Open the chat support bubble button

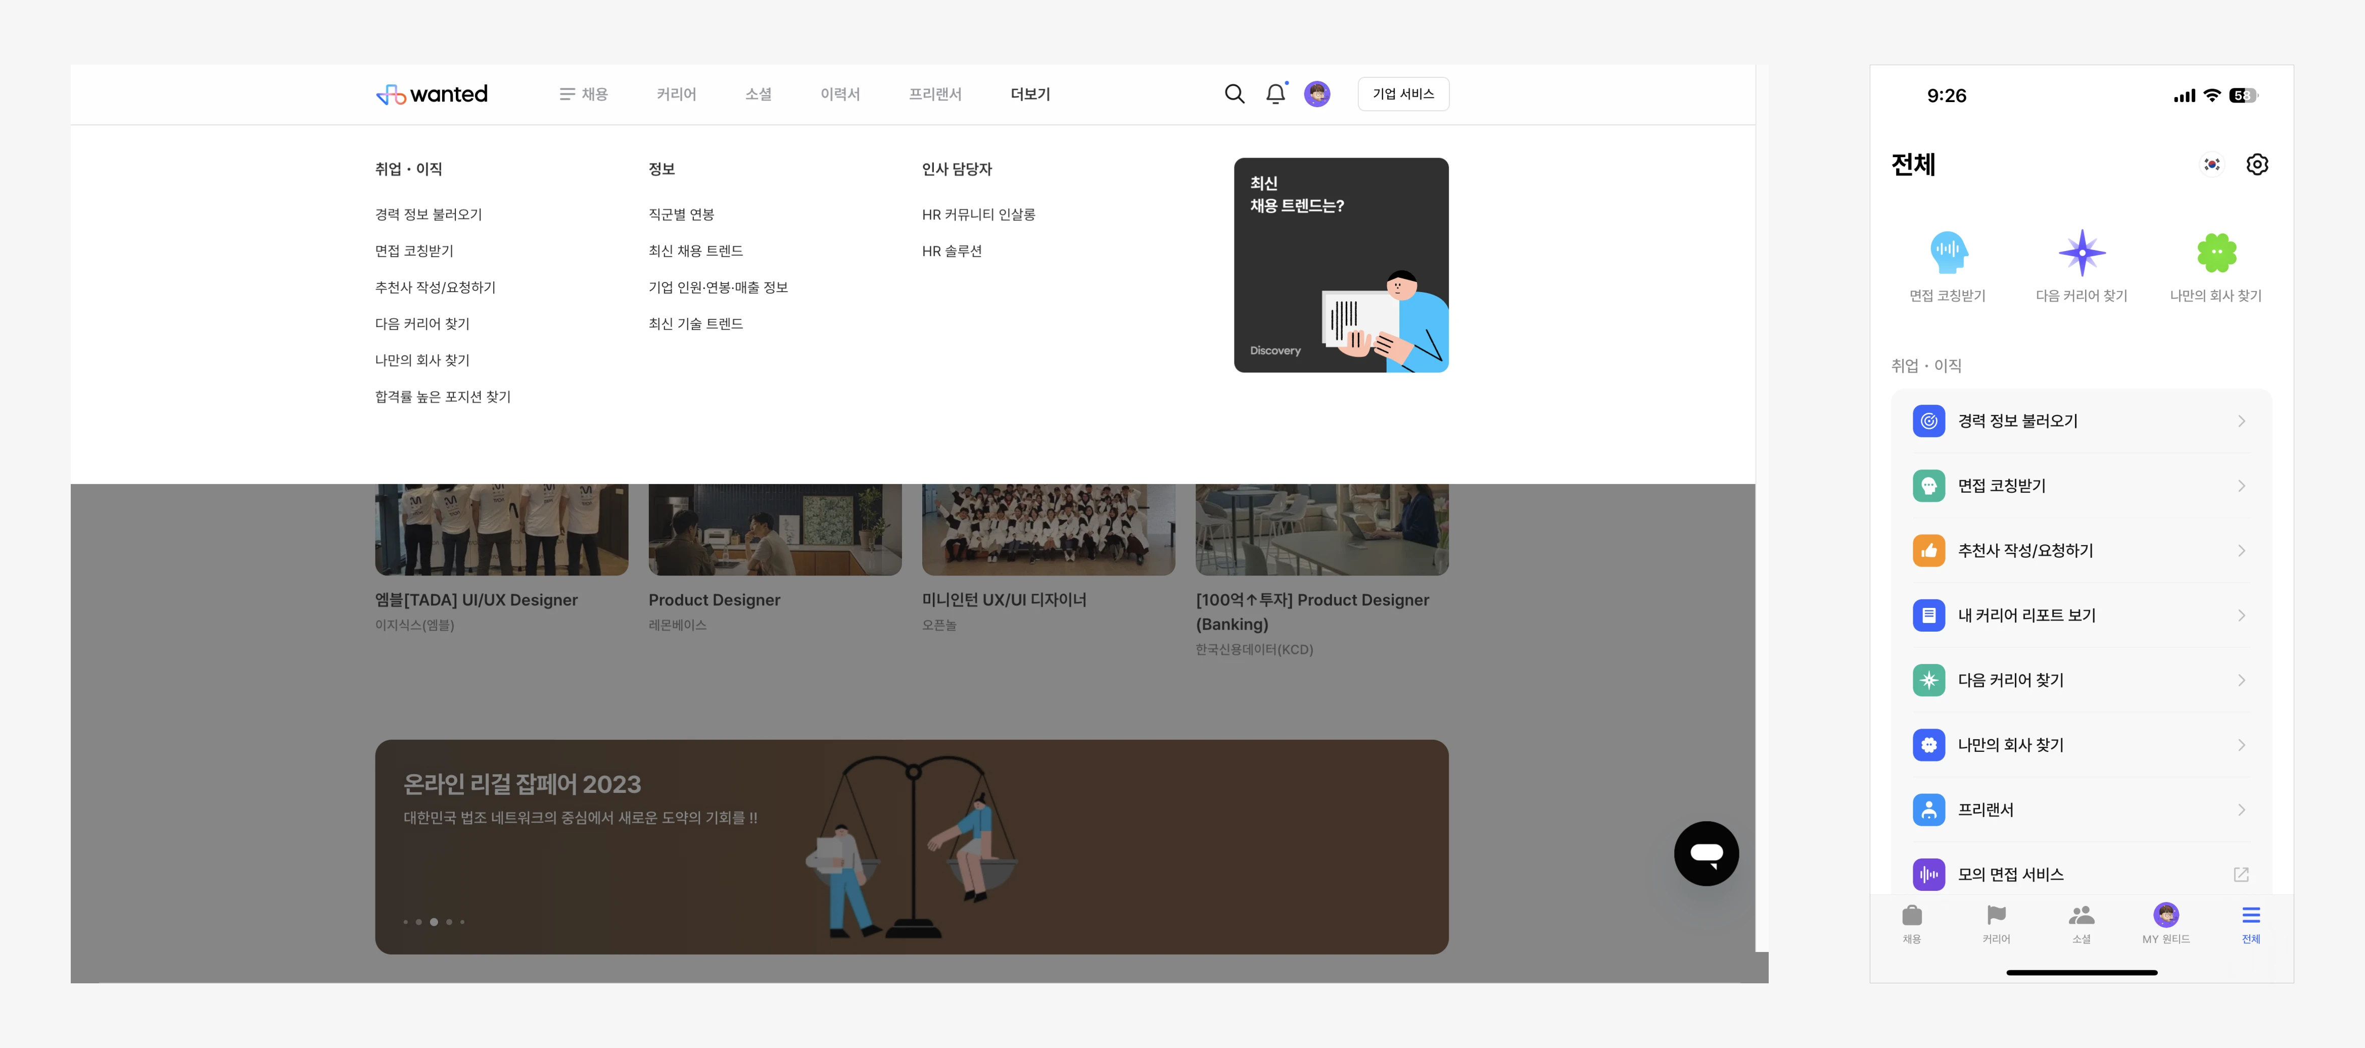(1706, 853)
